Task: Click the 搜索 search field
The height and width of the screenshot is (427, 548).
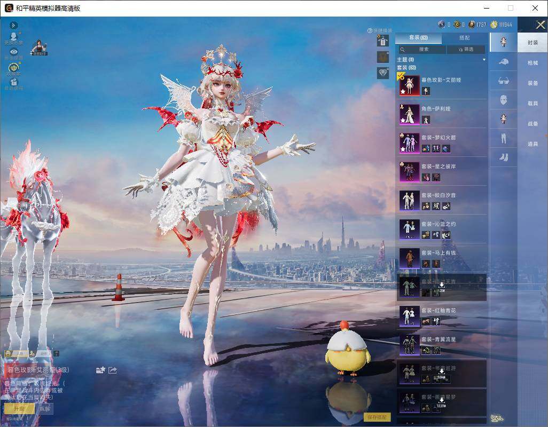Action: pyautogui.click(x=422, y=49)
